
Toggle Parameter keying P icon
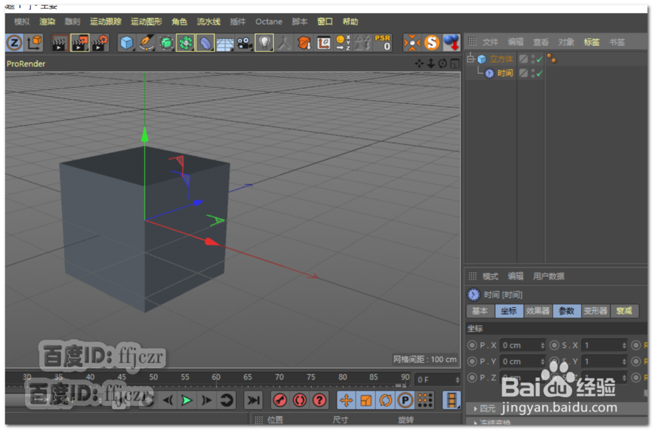click(405, 401)
